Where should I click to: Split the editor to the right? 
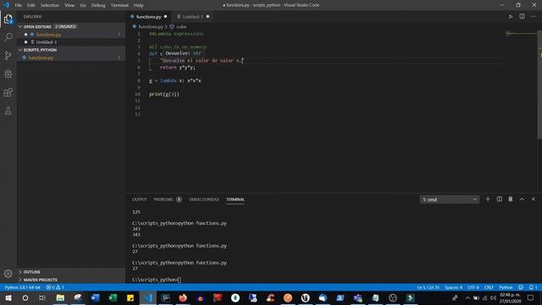coord(522,17)
